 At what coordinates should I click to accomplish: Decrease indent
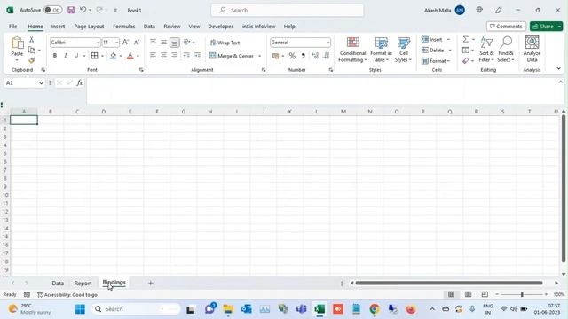pos(186,56)
